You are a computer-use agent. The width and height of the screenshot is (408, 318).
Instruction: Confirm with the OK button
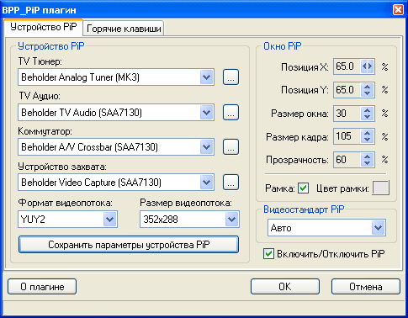[x=285, y=287]
